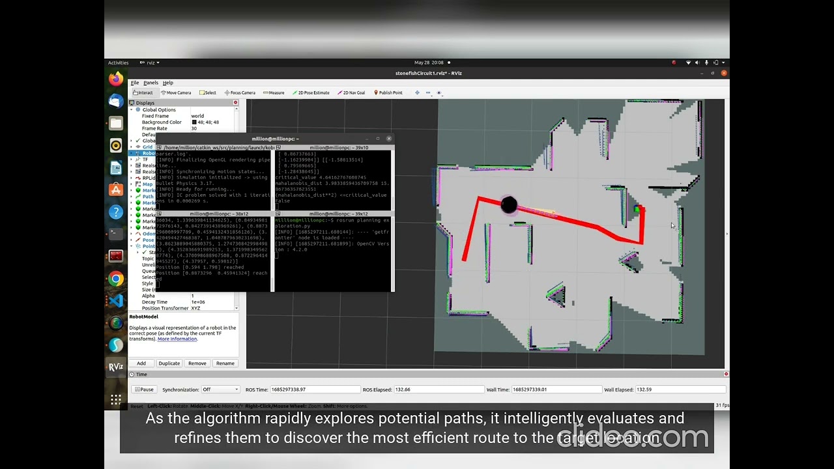
Task: Open the clock showing May 28 20:08
Action: click(429, 63)
